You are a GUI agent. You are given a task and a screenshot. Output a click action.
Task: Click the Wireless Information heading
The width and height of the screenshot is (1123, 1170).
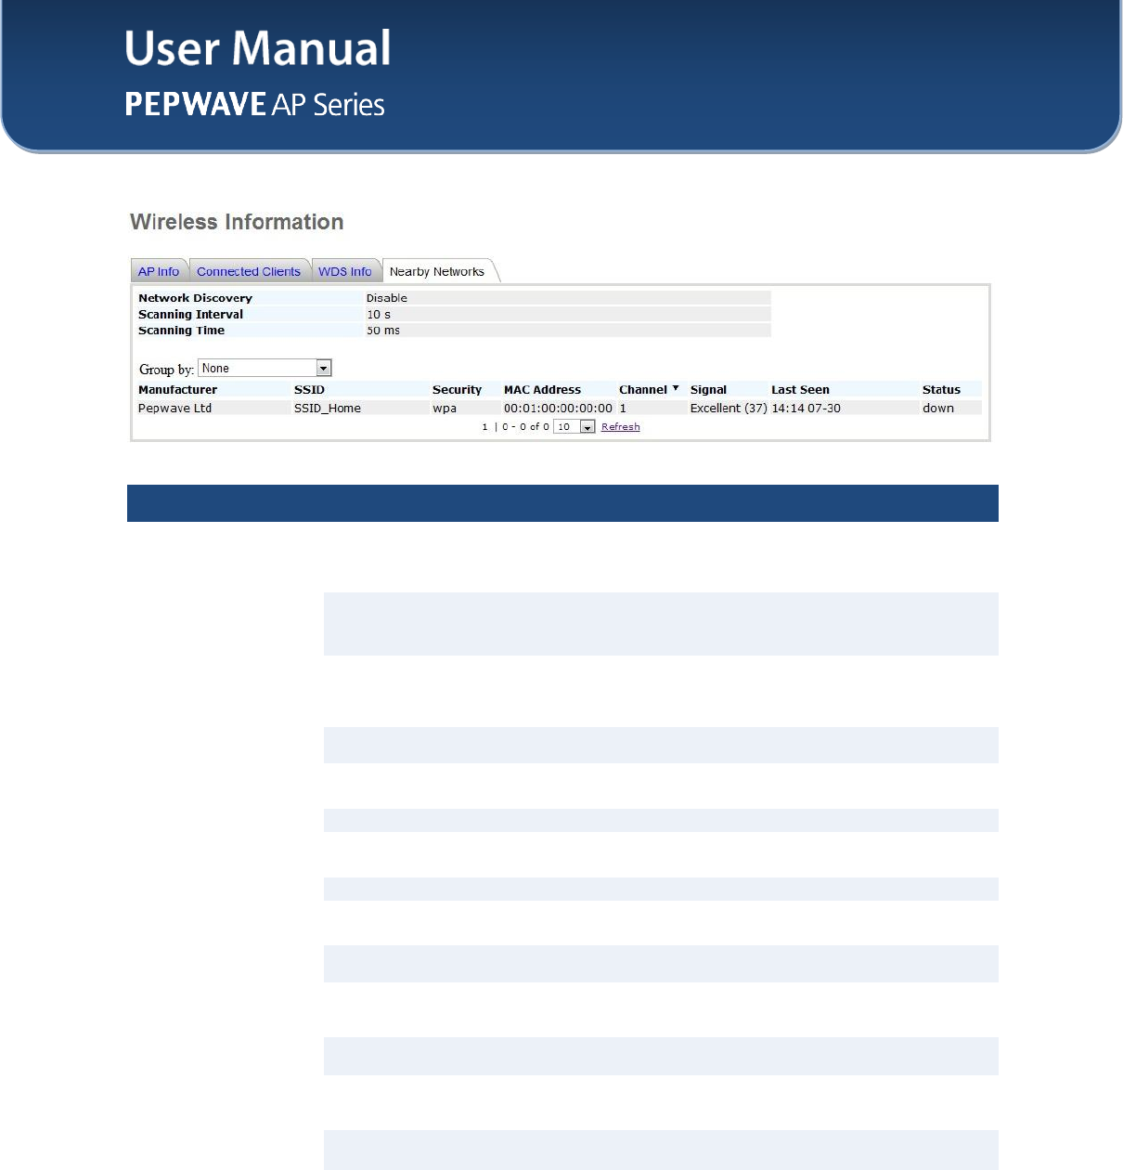[237, 222]
